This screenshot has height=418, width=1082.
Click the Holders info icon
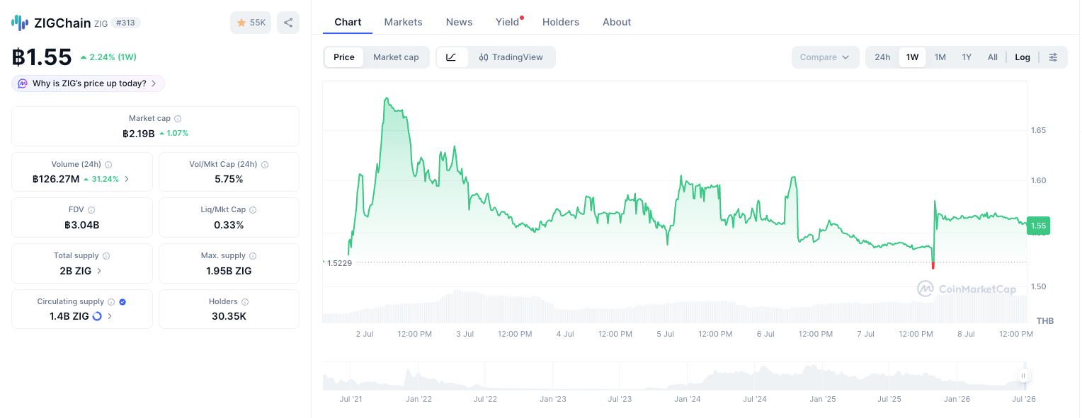click(245, 302)
